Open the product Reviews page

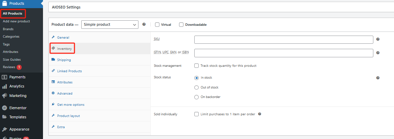tap(10, 67)
